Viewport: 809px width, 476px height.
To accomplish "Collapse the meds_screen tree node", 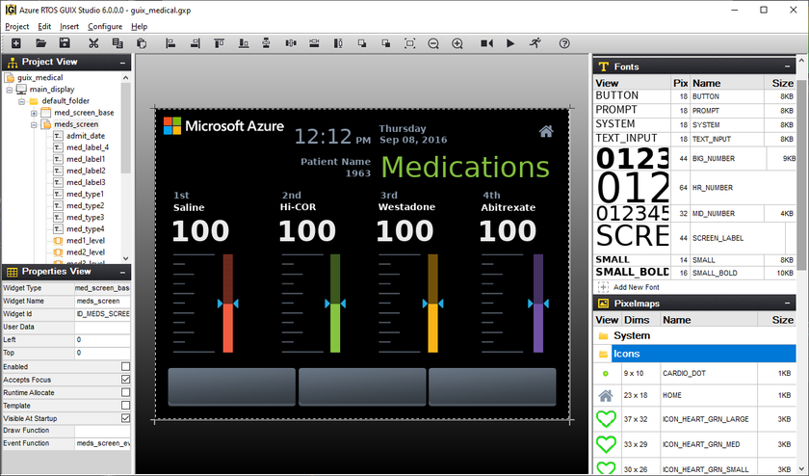I will coord(34,124).
